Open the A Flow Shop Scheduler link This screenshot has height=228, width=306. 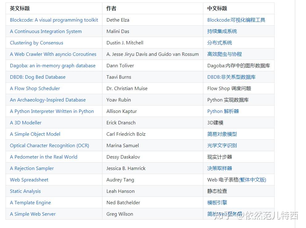tap(35, 89)
